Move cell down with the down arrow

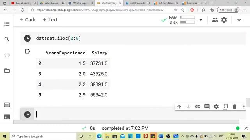click(188, 107)
